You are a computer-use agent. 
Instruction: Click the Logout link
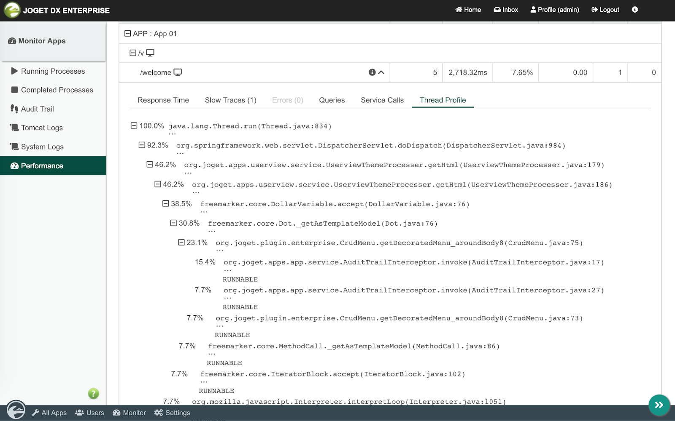(605, 10)
